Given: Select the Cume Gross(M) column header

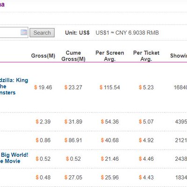Looking at the screenshot, I should pos(73,56).
